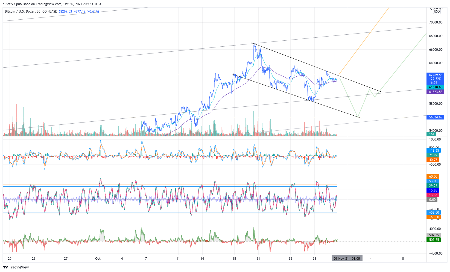This screenshot has height=272, width=450.
Task: Click the 58000.00 price axis level
Action: [436, 104]
